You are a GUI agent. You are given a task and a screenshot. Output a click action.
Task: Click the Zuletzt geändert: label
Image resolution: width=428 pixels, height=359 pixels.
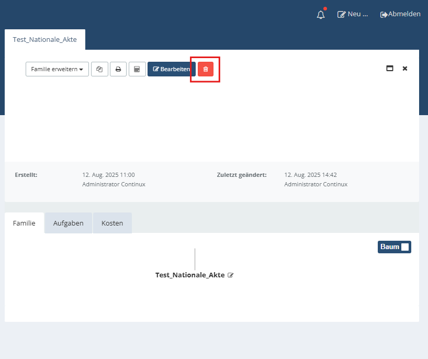pos(242,175)
